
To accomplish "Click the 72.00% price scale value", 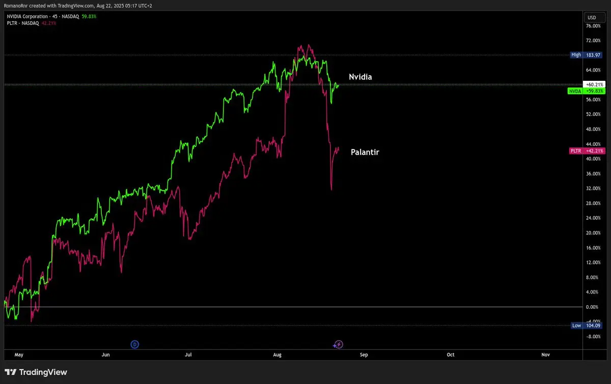I will click(x=593, y=40).
